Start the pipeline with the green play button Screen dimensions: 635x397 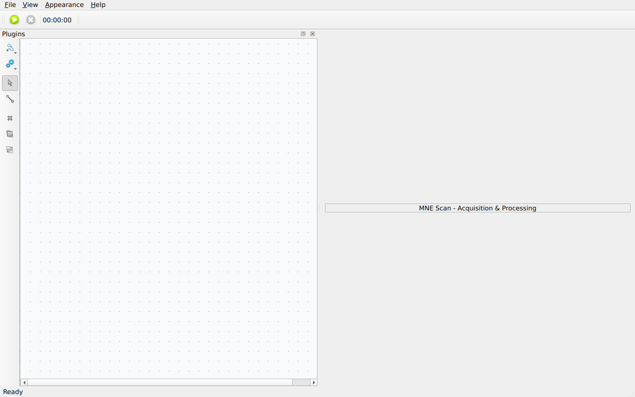(x=14, y=20)
